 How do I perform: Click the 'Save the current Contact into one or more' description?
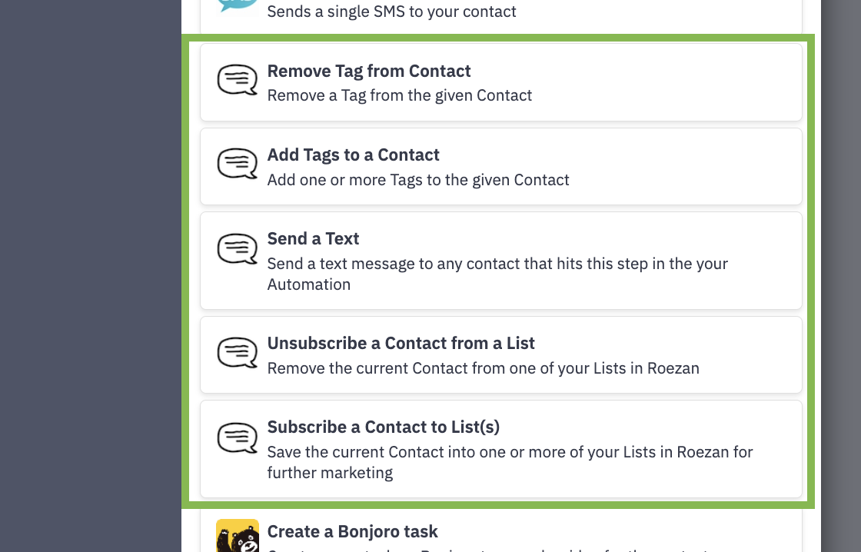510,452
